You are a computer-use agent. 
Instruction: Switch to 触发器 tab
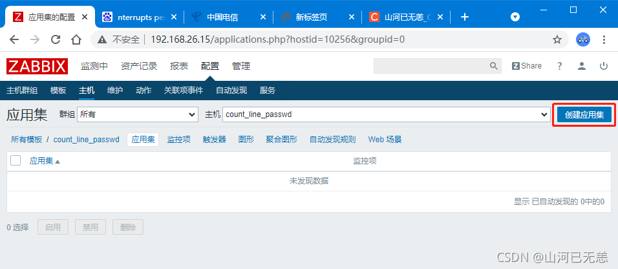pos(215,140)
